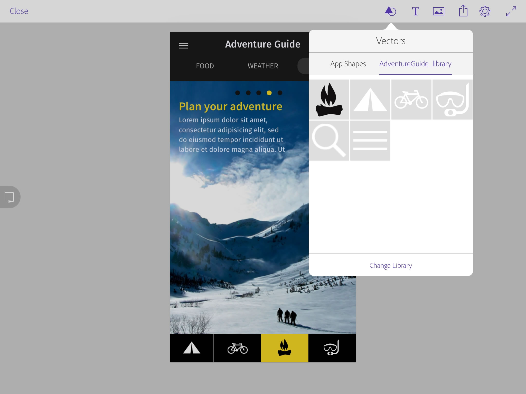This screenshot has width=526, height=394.
Task: Select the FOOD tab in mockup
Action: pyautogui.click(x=205, y=66)
